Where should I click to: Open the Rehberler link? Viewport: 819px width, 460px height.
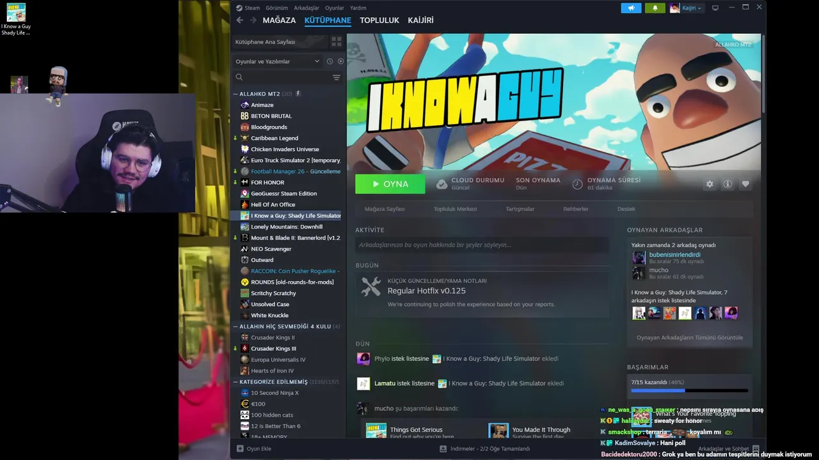[576, 209]
